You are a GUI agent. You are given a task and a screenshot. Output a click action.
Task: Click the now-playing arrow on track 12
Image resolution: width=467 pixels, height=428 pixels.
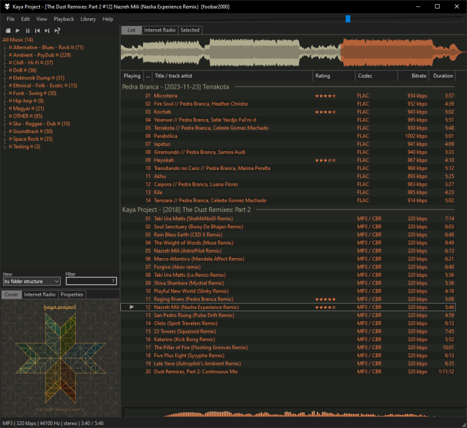point(132,307)
